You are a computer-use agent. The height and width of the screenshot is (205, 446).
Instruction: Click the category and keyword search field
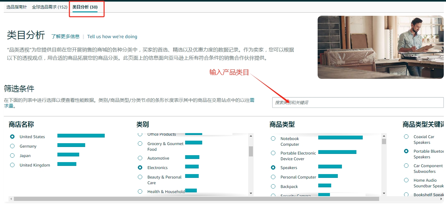358,102
